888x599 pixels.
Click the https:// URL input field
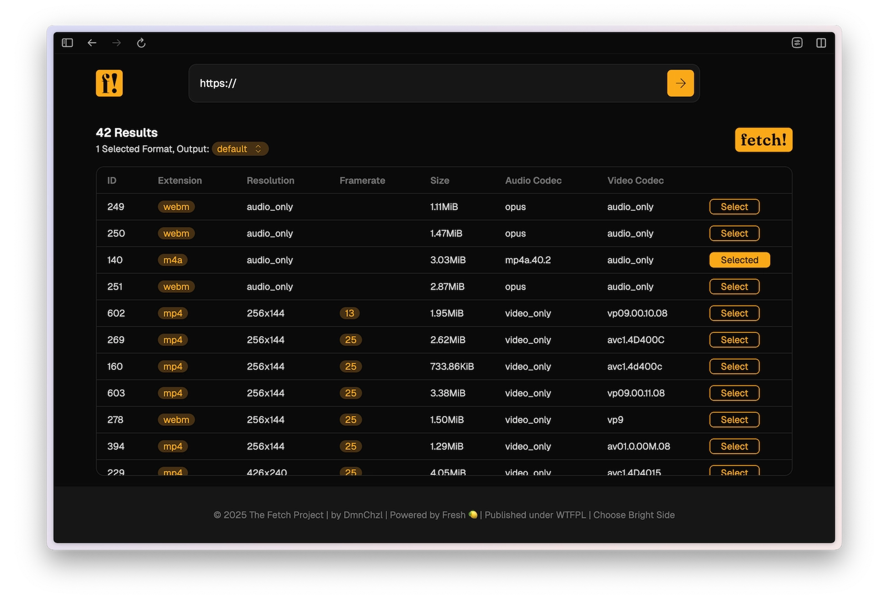click(x=427, y=83)
